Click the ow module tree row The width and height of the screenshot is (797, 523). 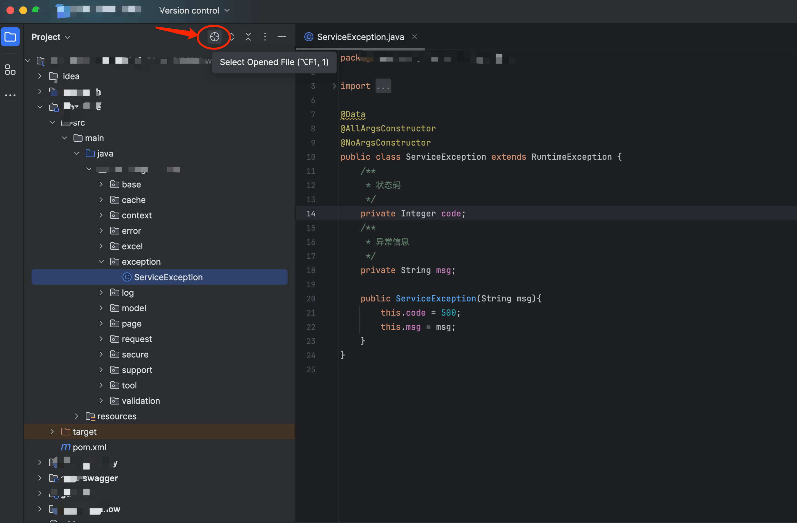(159, 509)
